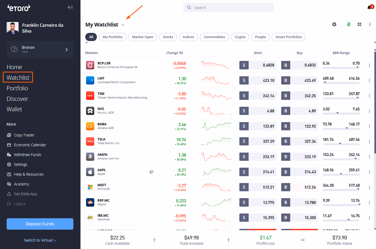Click the Tesla logo icon
The image size is (376, 249).
click(x=90, y=141)
